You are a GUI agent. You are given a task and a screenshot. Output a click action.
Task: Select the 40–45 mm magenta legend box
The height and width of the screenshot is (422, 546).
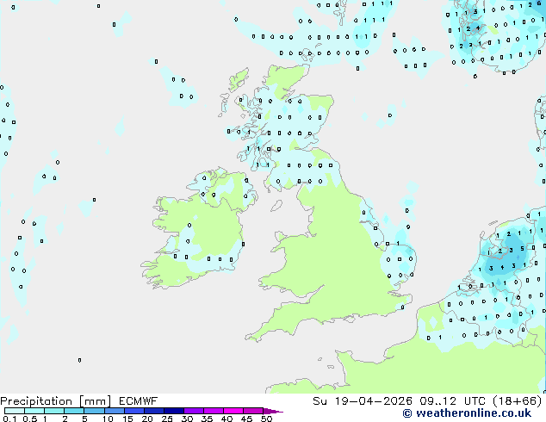233,411
